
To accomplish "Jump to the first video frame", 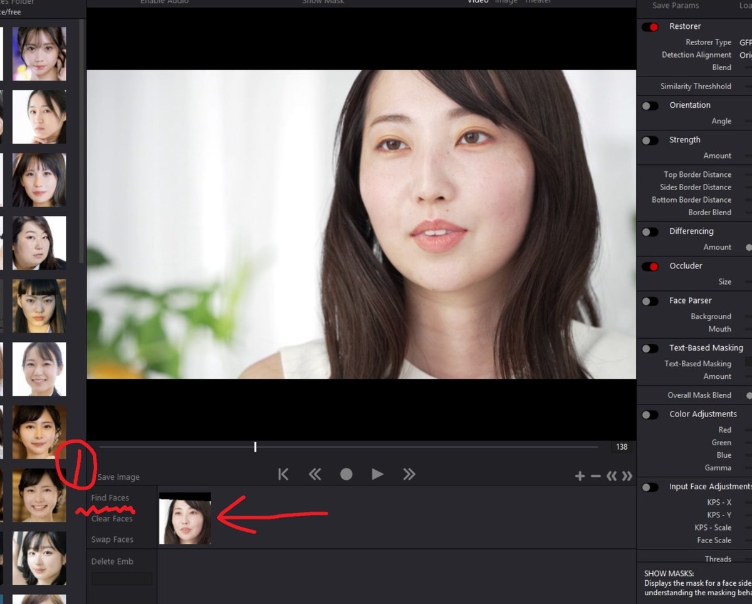I will coord(283,475).
